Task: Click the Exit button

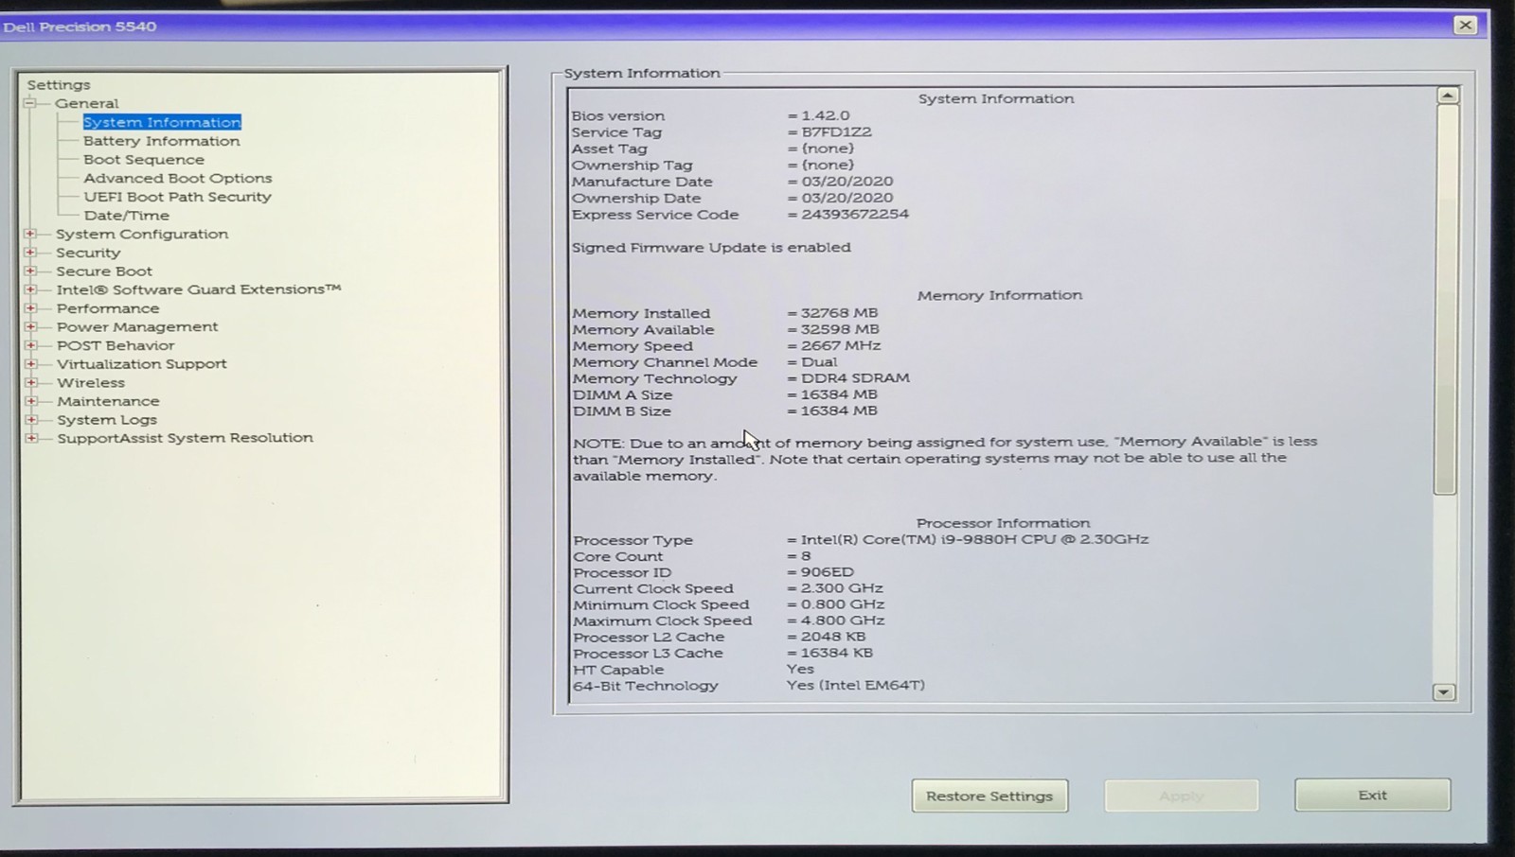Action: pos(1372,795)
